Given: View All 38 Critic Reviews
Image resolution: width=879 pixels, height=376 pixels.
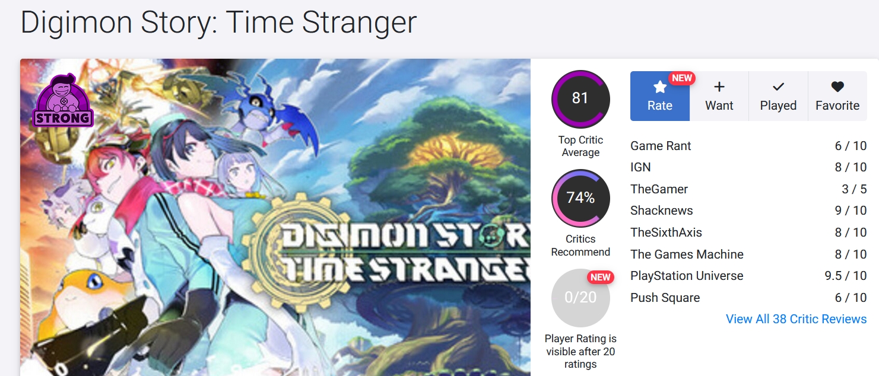Looking at the screenshot, I should tap(796, 319).
